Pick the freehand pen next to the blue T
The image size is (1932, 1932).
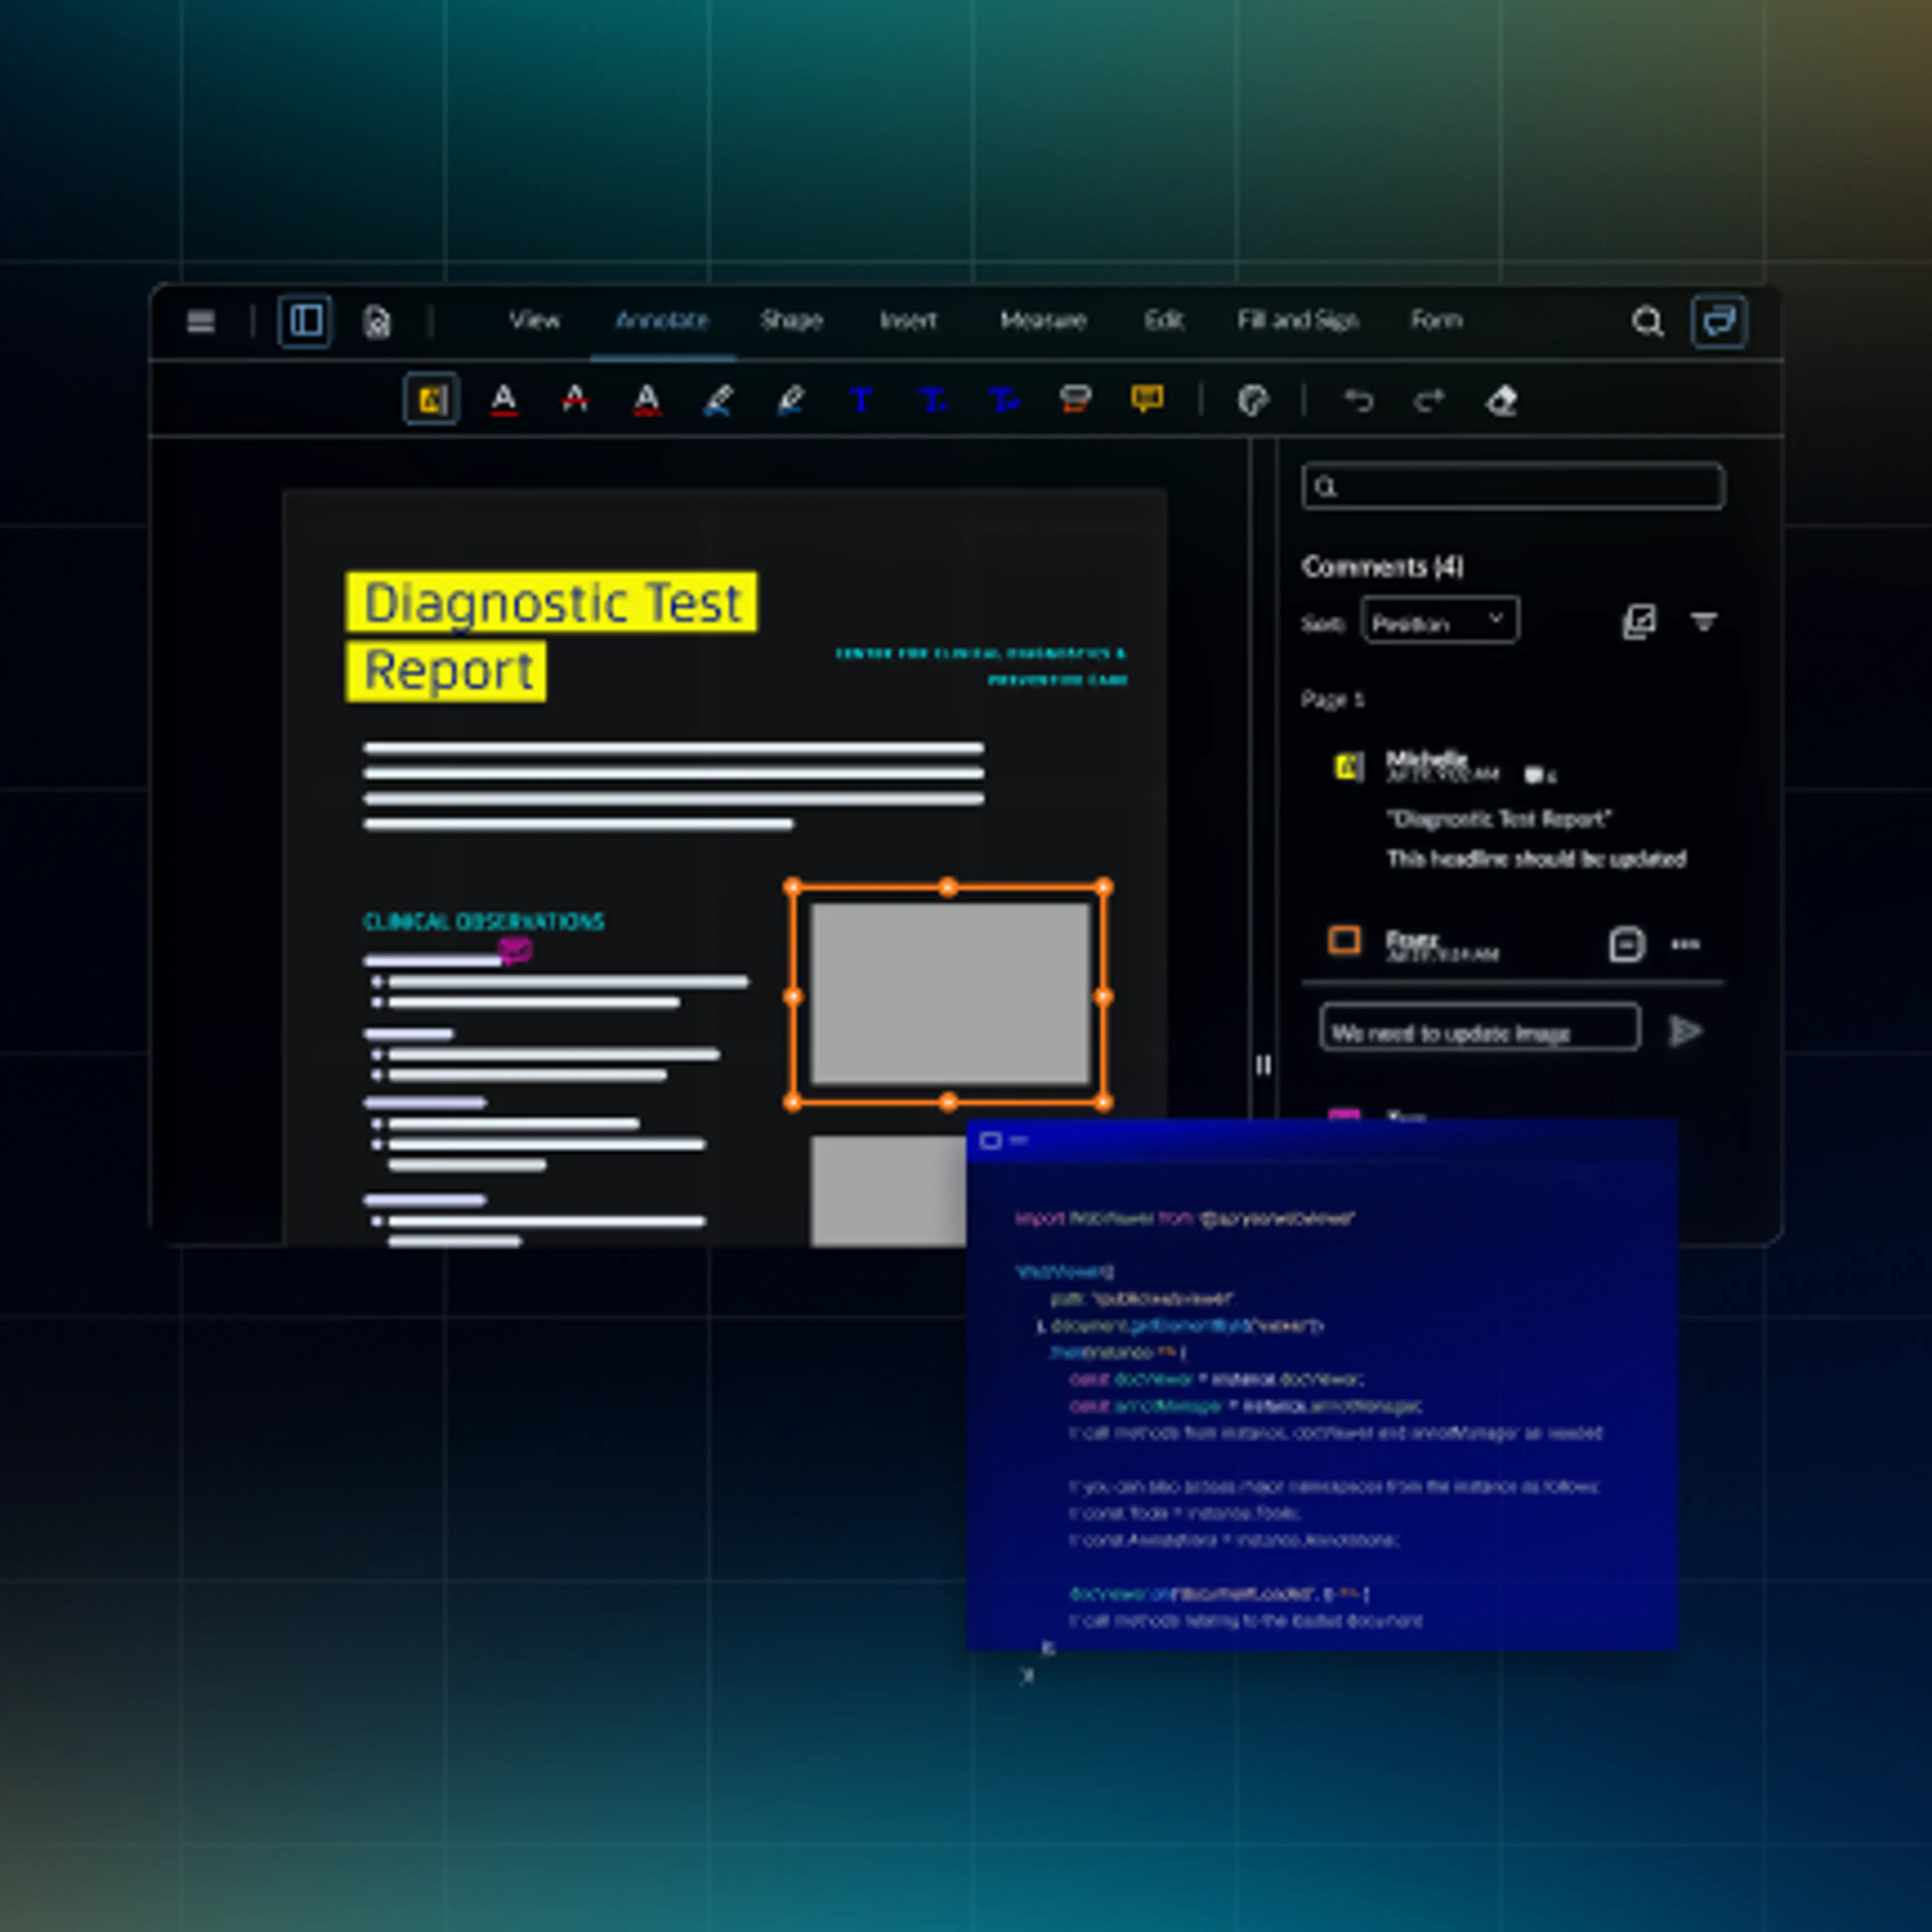click(x=790, y=401)
